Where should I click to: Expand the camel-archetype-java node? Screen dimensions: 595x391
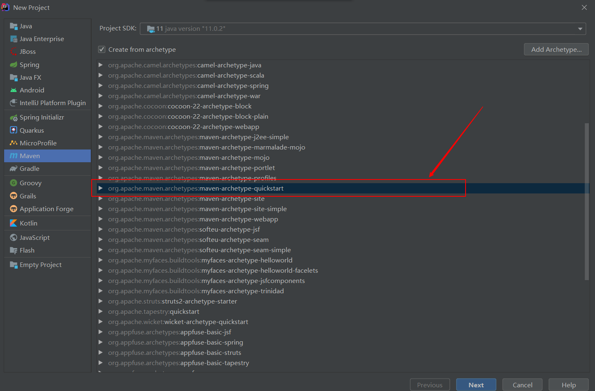(x=100, y=65)
